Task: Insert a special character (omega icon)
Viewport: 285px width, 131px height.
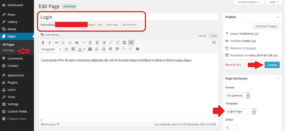Action: pyautogui.click(x=104, y=49)
